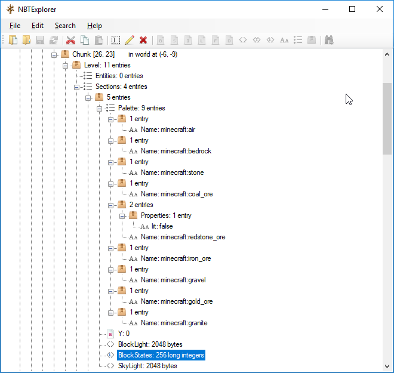Click the Cut scissors icon
This screenshot has height=373, width=394.
click(x=70, y=40)
